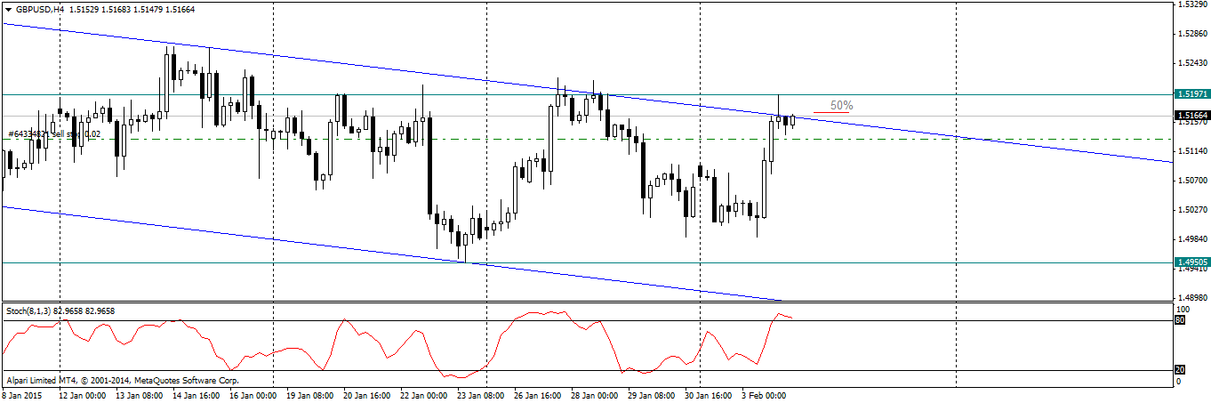Click the 28 Jan 00:00 time axis label

pos(596,395)
